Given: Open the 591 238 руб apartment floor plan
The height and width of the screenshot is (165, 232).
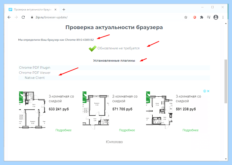Looking at the screenshot, I should (159, 110).
